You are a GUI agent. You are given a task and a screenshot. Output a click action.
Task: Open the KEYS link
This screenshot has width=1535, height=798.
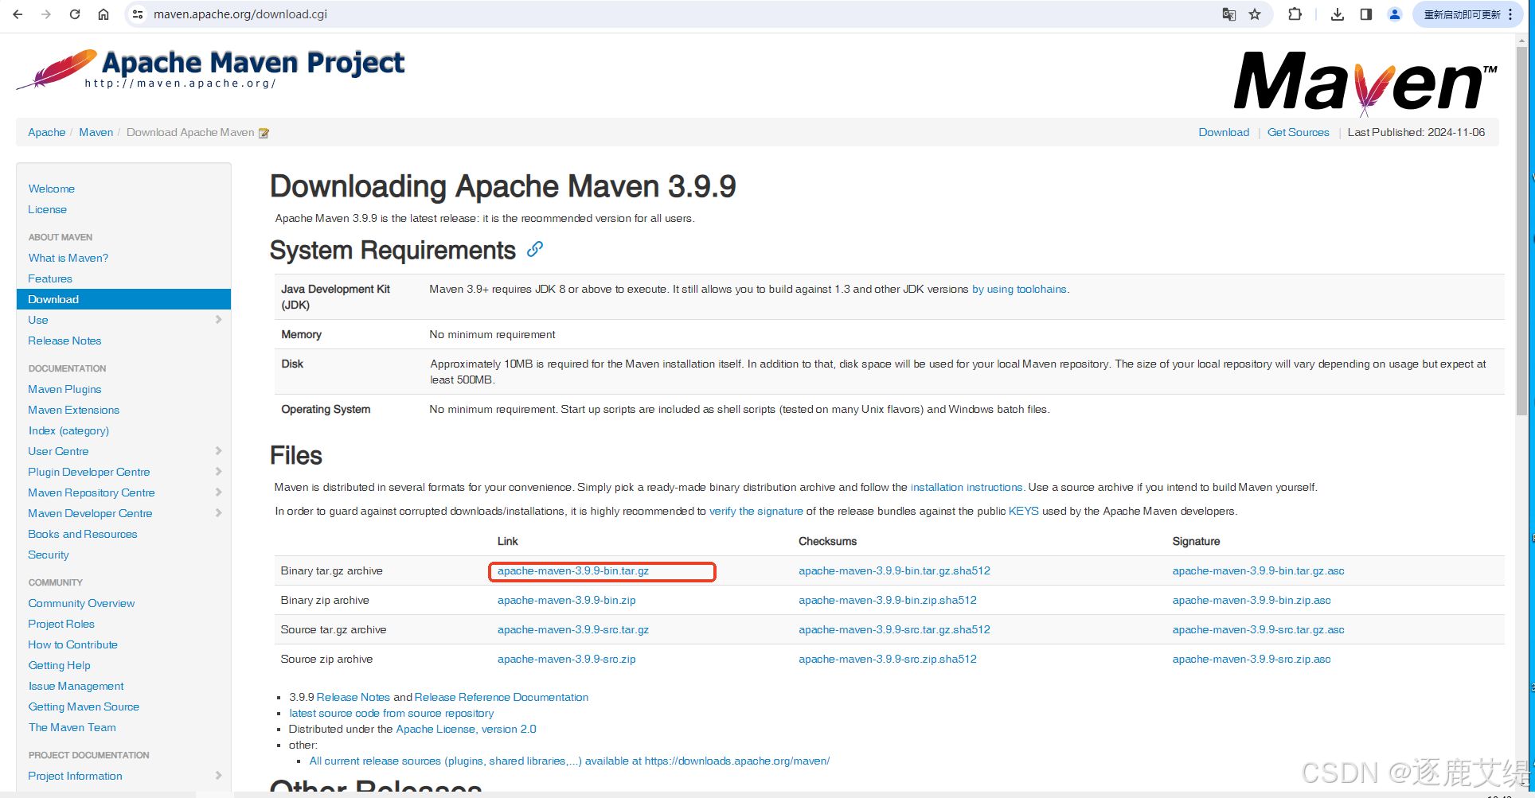tap(1024, 512)
